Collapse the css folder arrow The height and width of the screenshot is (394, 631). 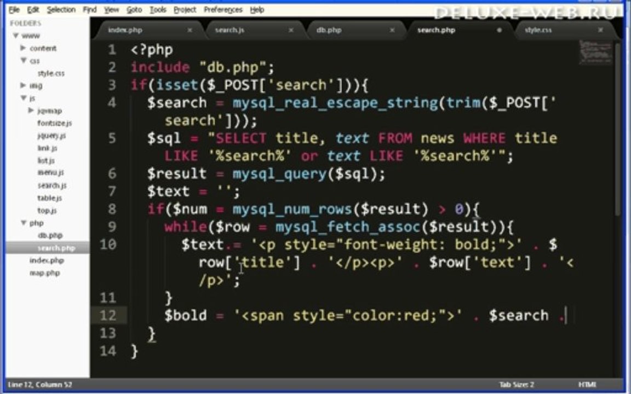click(24, 60)
